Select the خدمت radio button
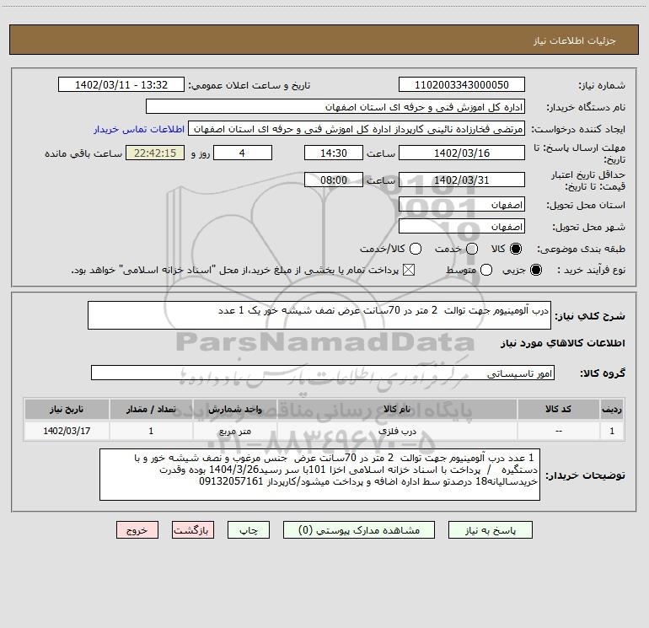The image size is (649, 628). click(472, 249)
